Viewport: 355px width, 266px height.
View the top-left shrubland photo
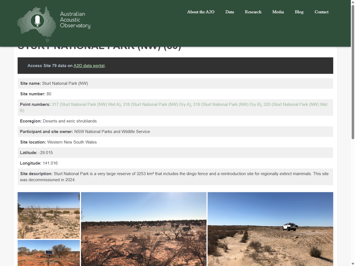[49, 215]
